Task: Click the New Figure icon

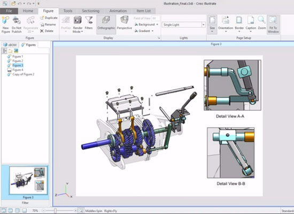Action: click(5, 20)
